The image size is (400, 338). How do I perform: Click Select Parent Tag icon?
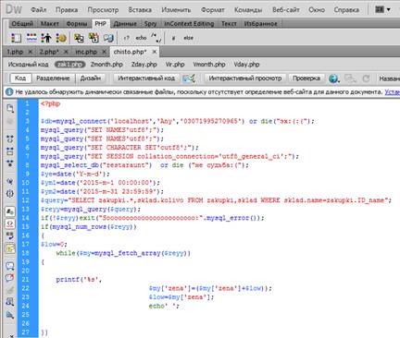(x=10, y=182)
